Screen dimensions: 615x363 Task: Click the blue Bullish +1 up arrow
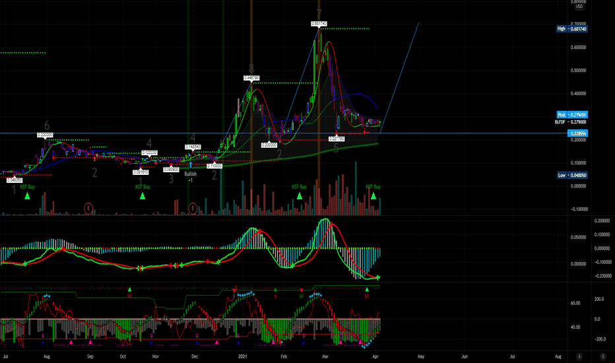[191, 165]
